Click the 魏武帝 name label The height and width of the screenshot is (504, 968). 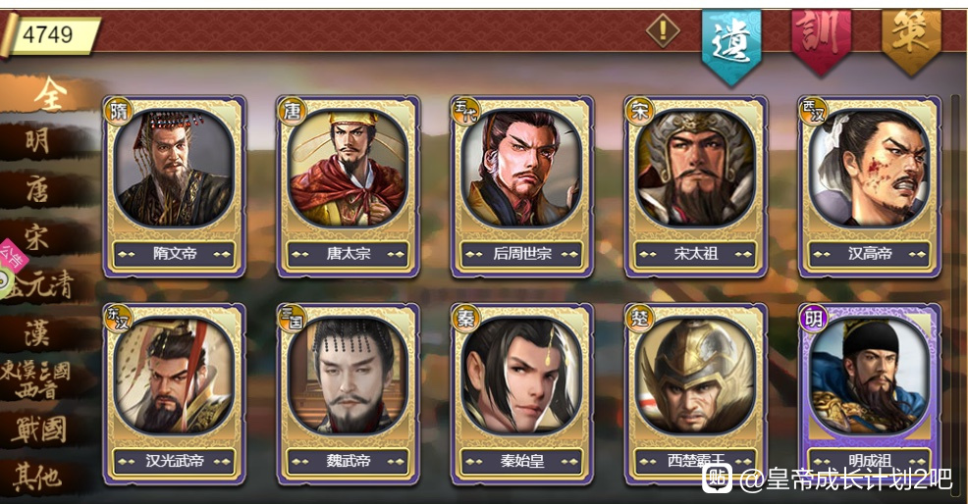point(349,461)
